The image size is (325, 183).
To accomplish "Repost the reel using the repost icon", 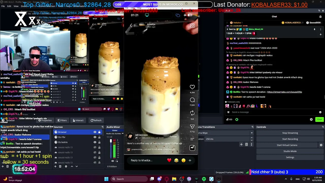I will [x=192, y=113].
